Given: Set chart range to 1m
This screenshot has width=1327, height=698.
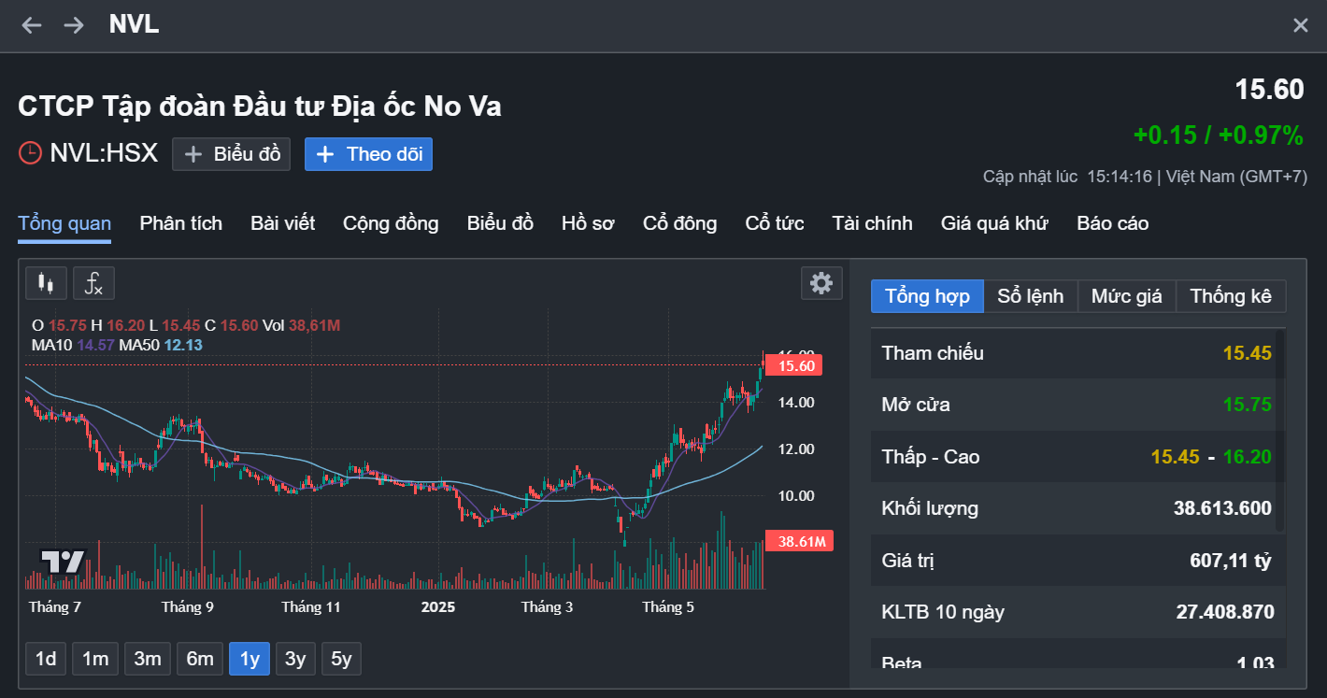Looking at the screenshot, I should (95, 659).
